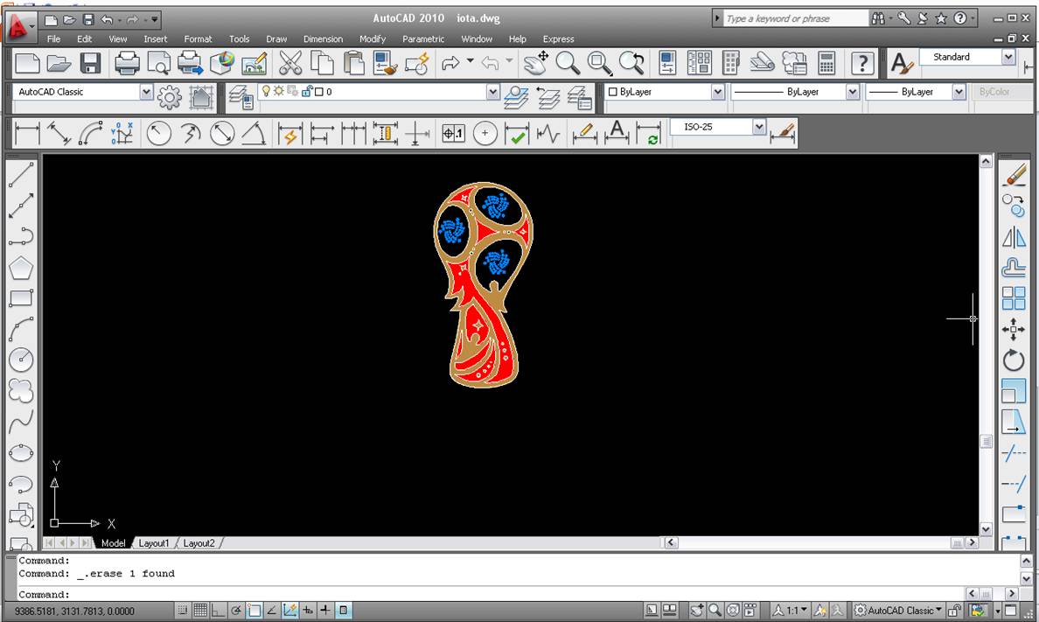Click the Erase tool in Modify toolbar
The image size is (1039, 622).
click(x=1014, y=175)
